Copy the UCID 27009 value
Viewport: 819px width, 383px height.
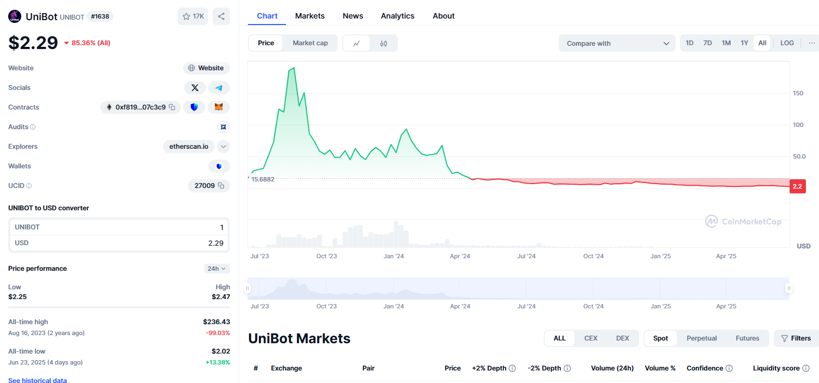click(x=221, y=186)
